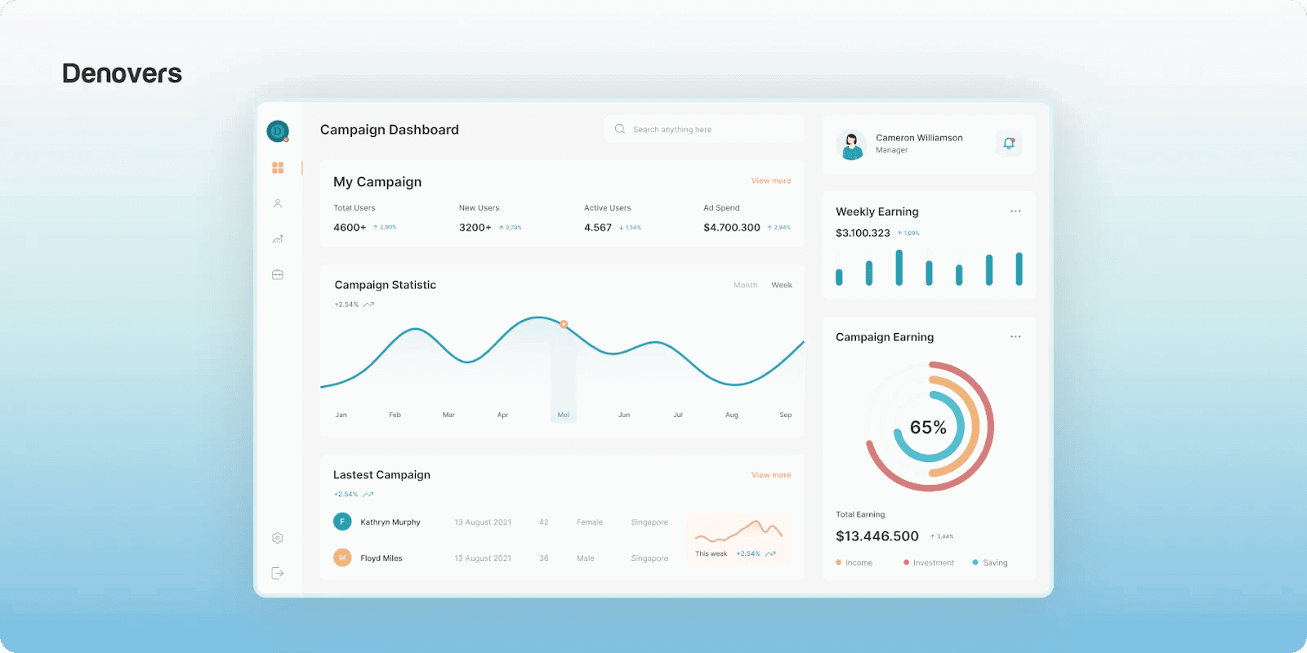Switch Campaign Statistic to Month view
The width and height of the screenshot is (1307, 653).
point(745,285)
